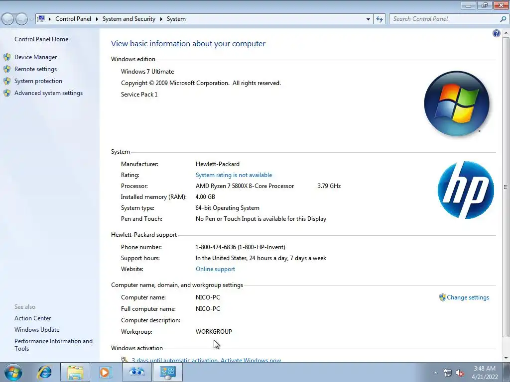Viewport: 510px width, 382px height.
Task: Click the scrollbar up arrow
Action: [x=506, y=33]
